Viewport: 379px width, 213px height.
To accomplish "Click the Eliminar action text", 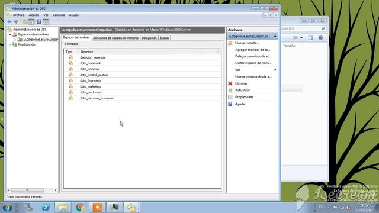I will click(x=241, y=83).
